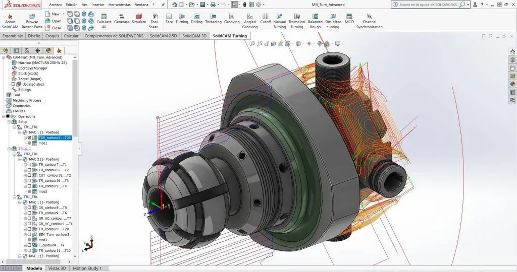Click the New button
Viewport: 517px width, 272px height.
(53, 14)
